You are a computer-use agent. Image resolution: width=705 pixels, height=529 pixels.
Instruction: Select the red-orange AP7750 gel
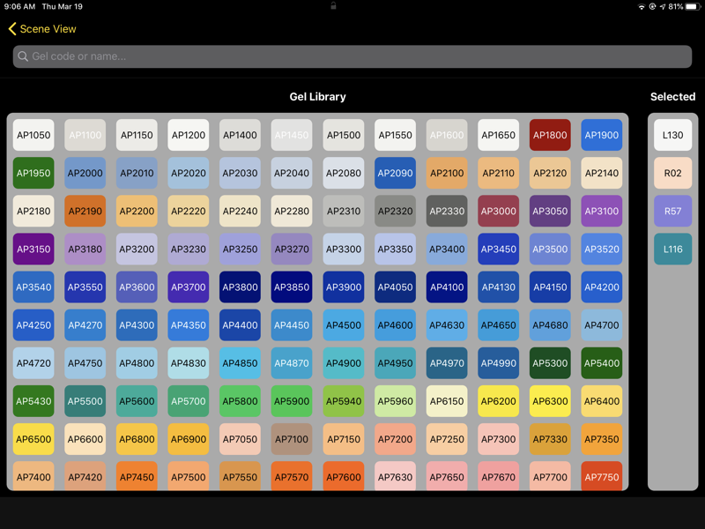click(602, 477)
